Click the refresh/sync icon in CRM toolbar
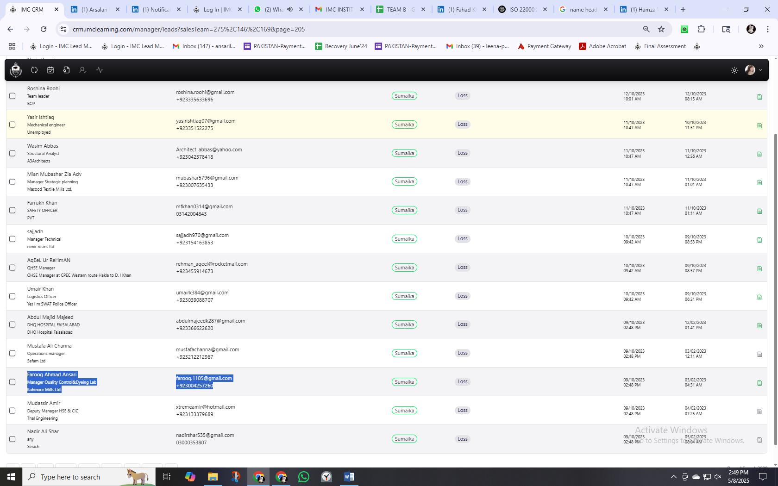 click(34, 70)
